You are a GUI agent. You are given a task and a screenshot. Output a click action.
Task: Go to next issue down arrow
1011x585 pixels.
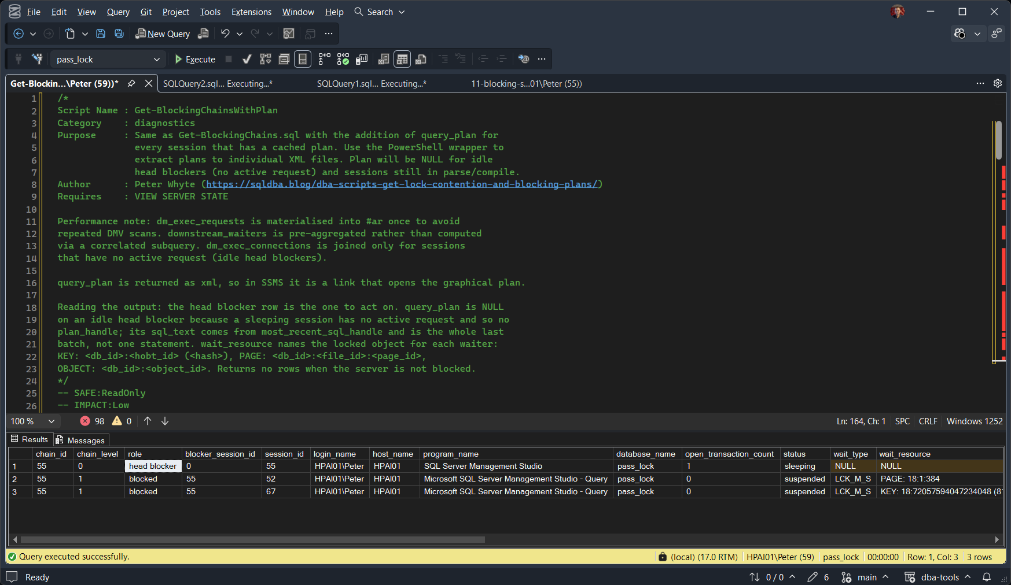[x=165, y=421]
